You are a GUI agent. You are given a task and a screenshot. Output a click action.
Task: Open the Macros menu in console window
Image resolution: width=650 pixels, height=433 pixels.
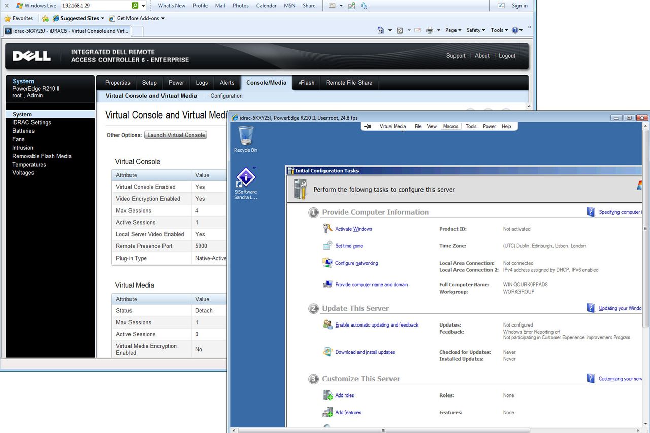450,126
